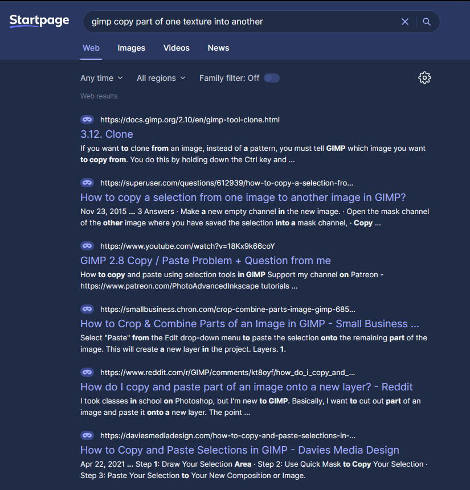Viewport: 470px width, 490px height.
Task: Select the Web tab
Action: click(x=91, y=48)
